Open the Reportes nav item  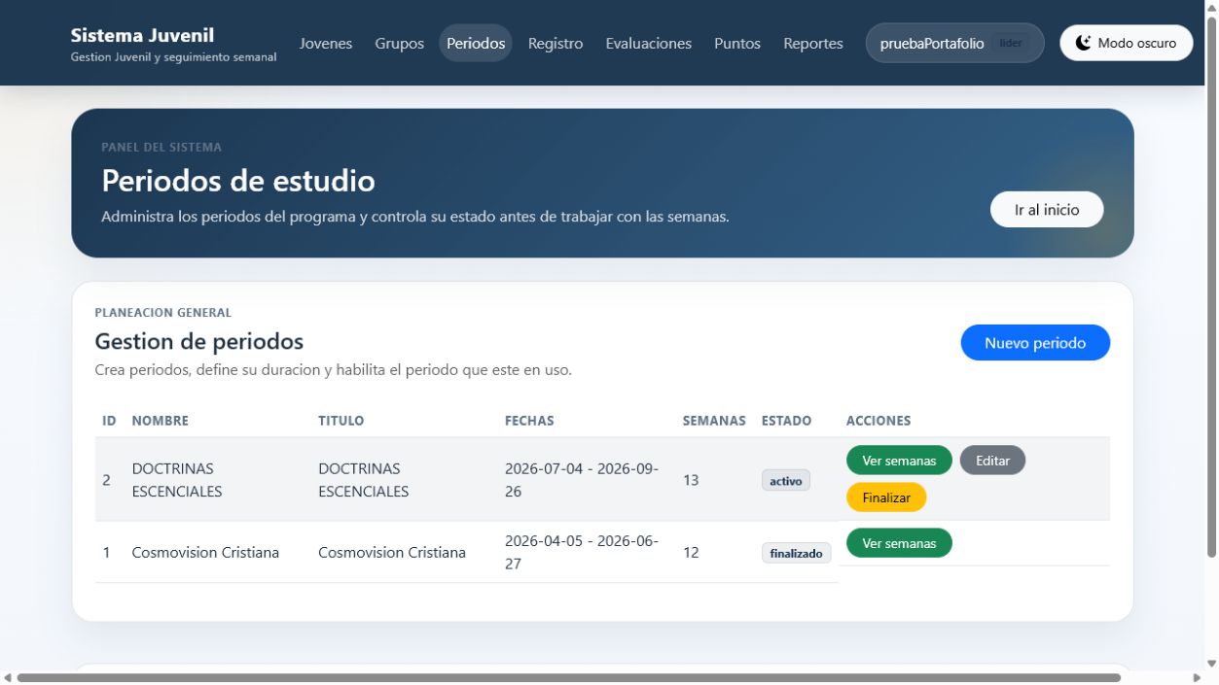pos(813,43)
